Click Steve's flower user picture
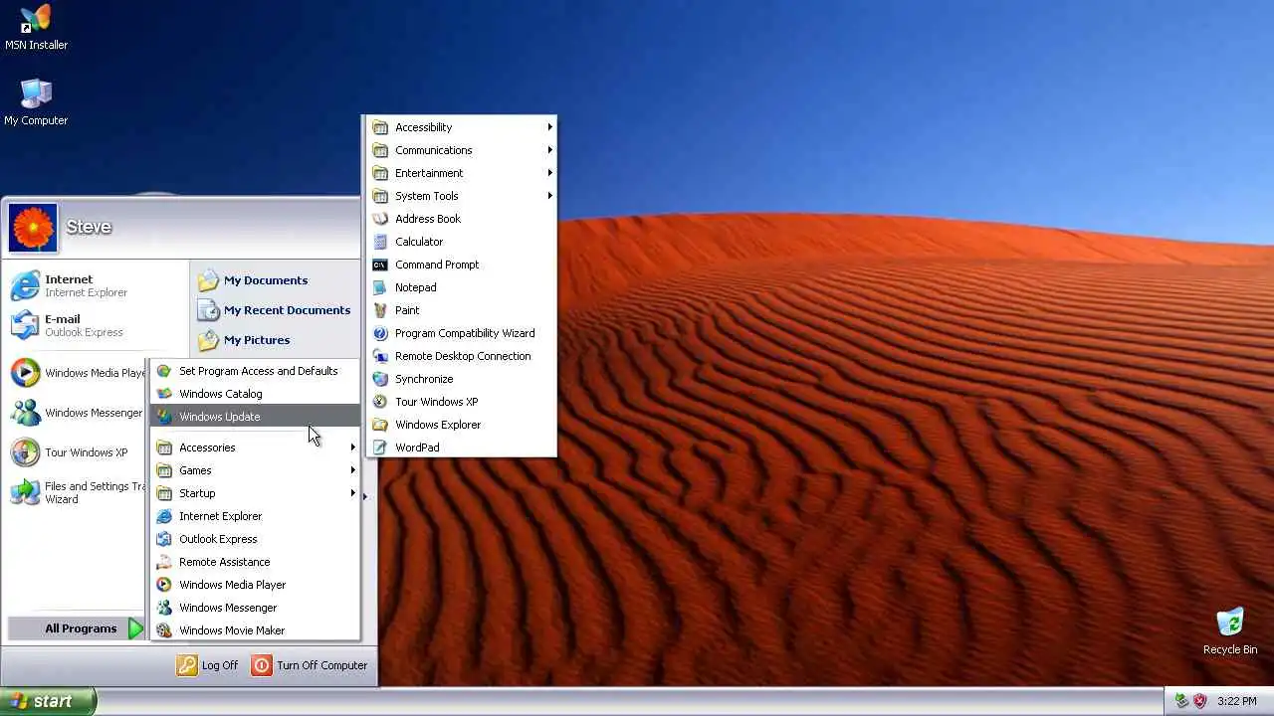1274x716 pixels. point(33,228)
